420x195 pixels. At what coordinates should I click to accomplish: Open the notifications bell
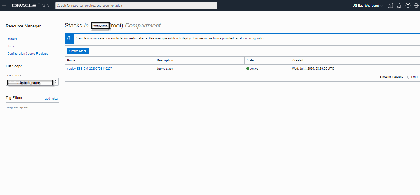(x=399, y=5)
